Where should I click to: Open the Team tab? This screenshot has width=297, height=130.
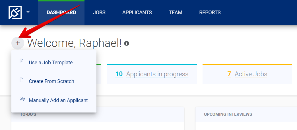click(x=175, y=13)
